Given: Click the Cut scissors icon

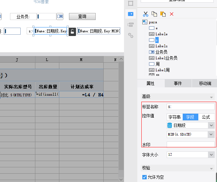Looking at the screenshot, I should pos(145,14).
